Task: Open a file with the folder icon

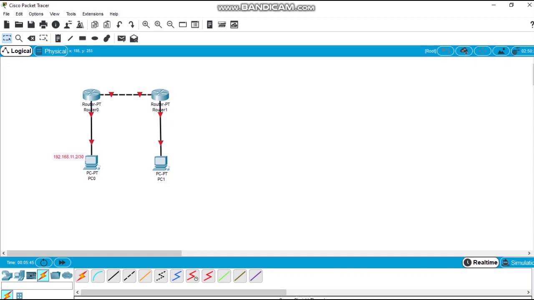Action: tap(19, 25)
